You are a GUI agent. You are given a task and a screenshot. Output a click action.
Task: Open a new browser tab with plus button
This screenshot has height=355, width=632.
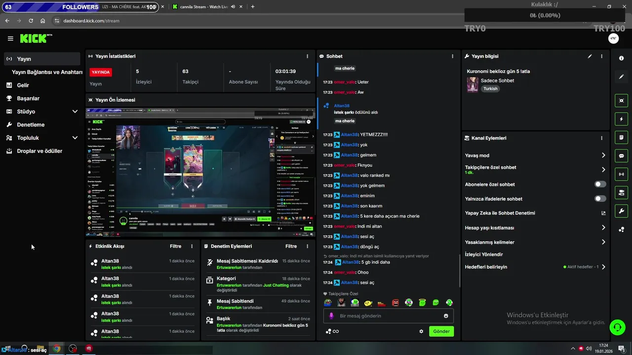pos(253,7)
